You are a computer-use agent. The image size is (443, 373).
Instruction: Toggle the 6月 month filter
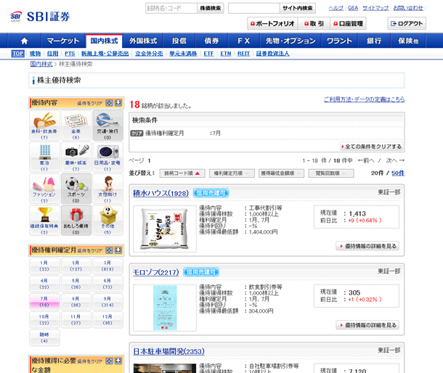coord(107,284)
